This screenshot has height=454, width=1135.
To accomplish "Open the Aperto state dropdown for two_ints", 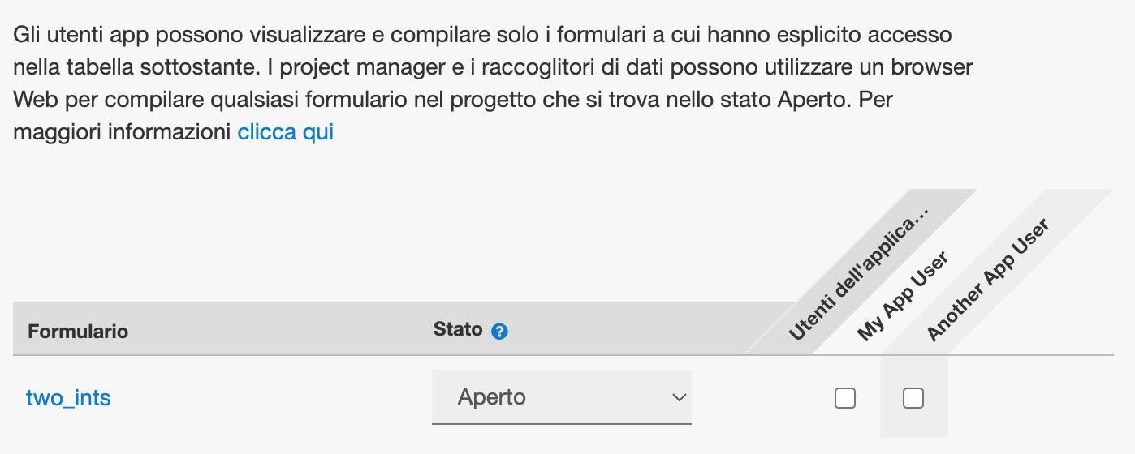I will pos(562,397).
